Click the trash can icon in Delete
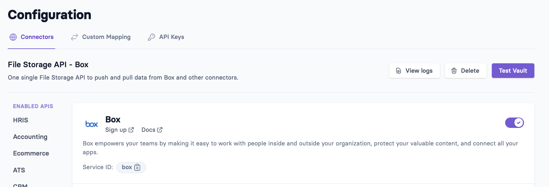Image resolution: width=549 pixels, height=187 pixels. coord(454,71)
